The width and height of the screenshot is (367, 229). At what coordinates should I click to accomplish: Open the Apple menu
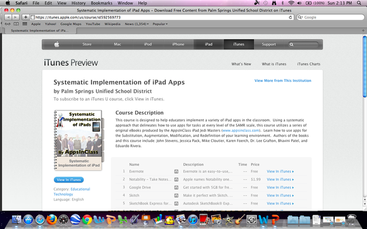click(x=7, y=3)
